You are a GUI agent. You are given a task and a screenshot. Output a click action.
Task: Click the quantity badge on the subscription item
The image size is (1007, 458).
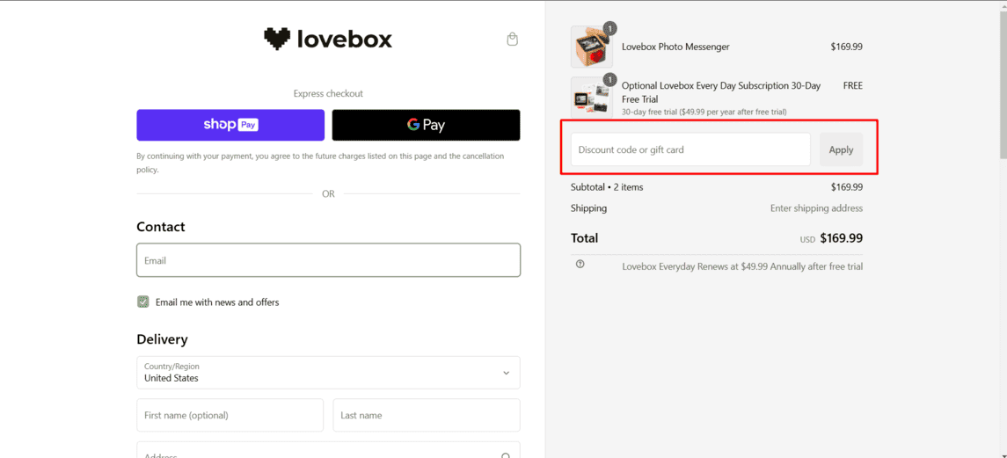pos(610,80)
